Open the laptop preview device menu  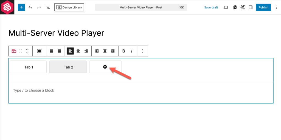[226, 7]
